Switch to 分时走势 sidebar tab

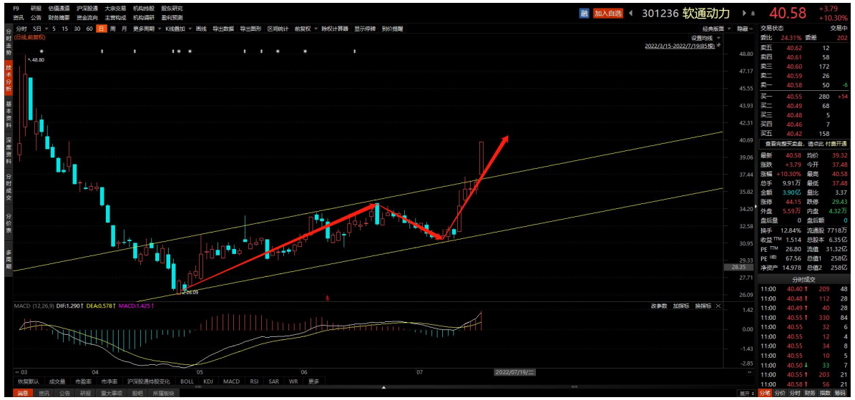coord(8,42)
